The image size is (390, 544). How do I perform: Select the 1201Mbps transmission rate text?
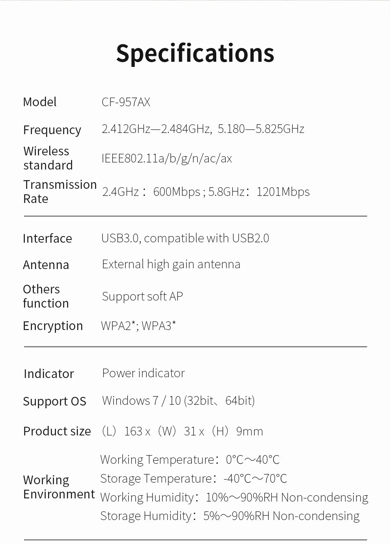tap(283, 192)
